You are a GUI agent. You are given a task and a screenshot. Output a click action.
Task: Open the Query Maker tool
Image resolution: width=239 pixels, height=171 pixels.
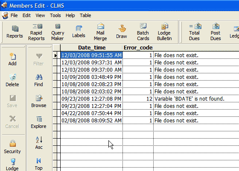58,32
